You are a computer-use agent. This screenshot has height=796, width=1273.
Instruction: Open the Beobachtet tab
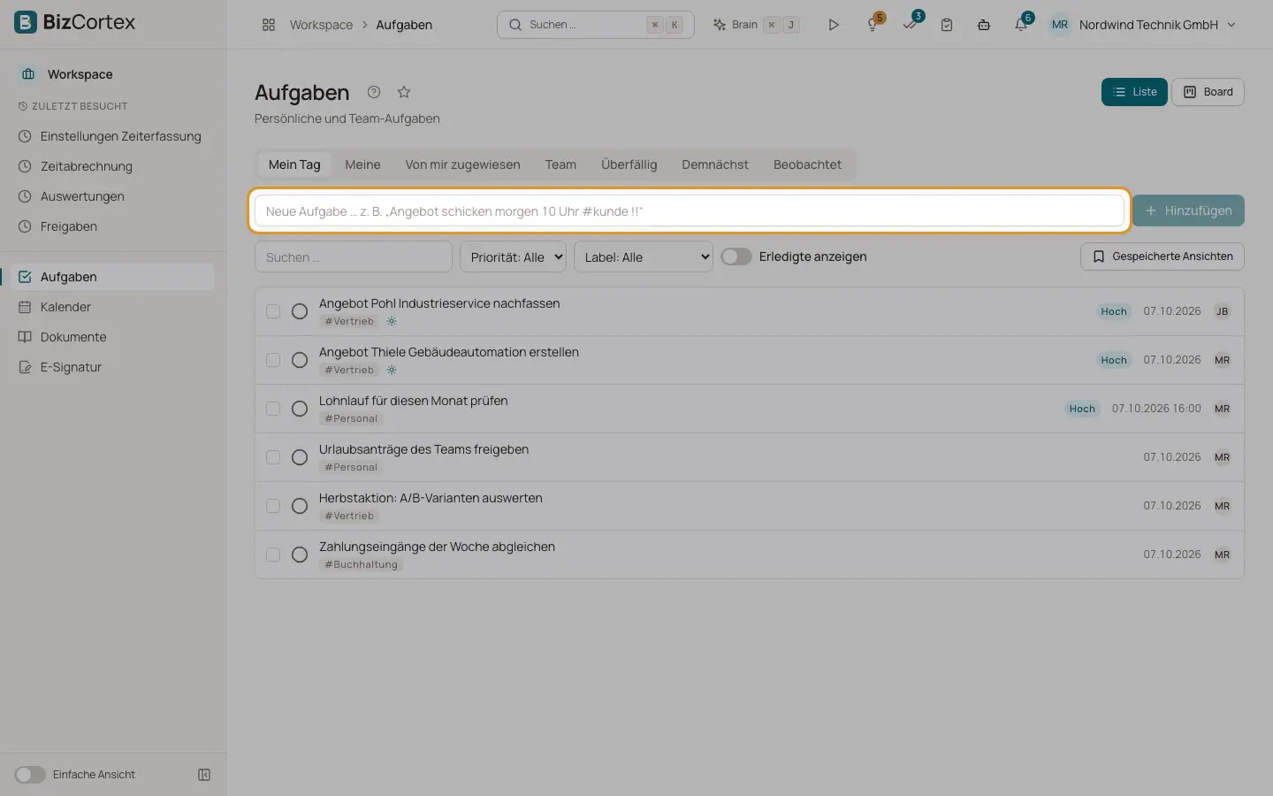pyautogui.click(x=807, y=165)
